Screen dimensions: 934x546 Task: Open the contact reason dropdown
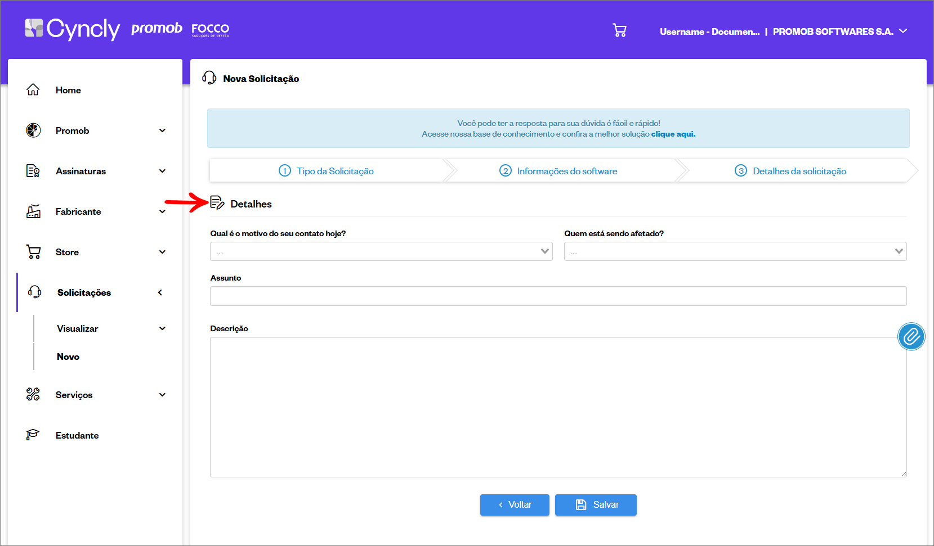tap(381, 251)
